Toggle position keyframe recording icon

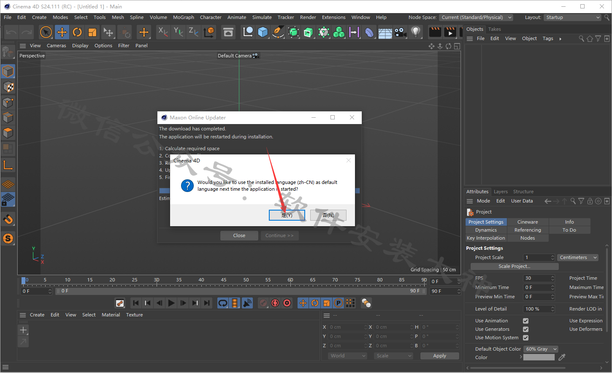coord(303,303)
